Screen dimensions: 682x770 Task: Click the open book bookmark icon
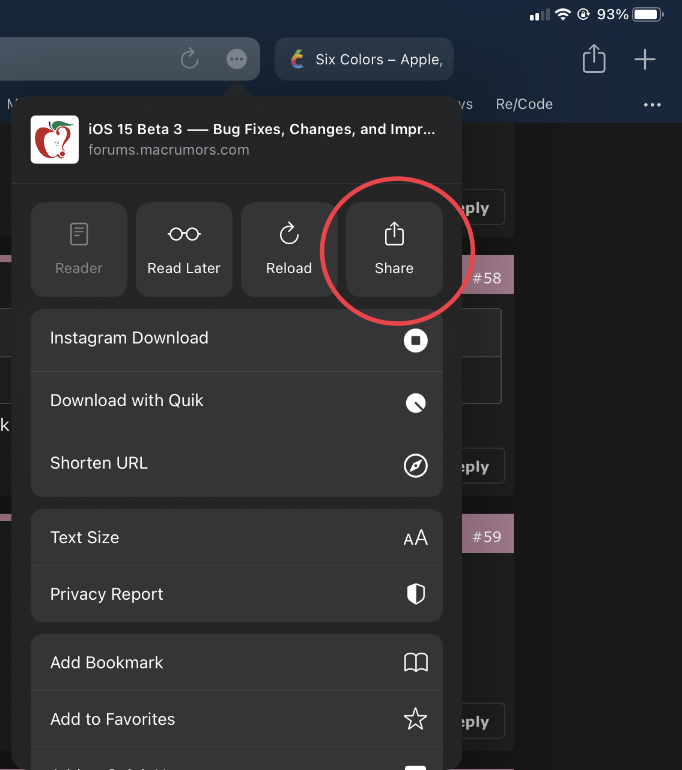pyautogui.click(x=416, y=662)
